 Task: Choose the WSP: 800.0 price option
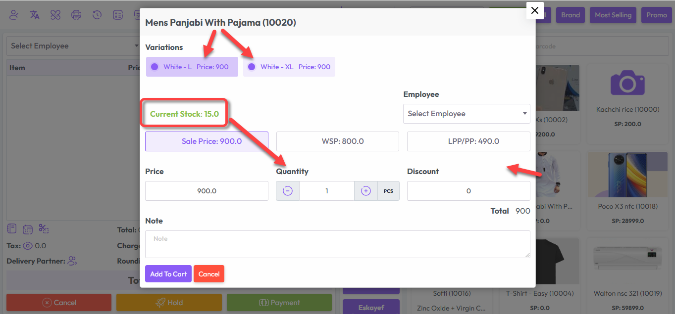pyautogui.click(x=337, y=141)
